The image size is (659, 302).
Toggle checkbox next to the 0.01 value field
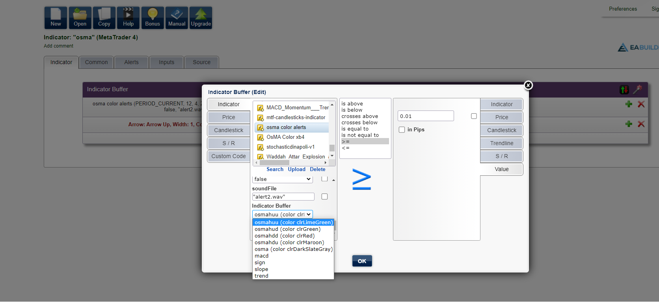click(x=474, y=116)
